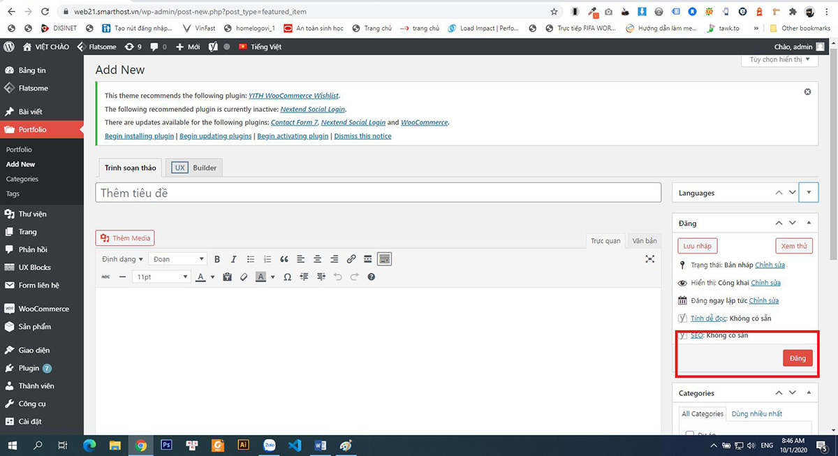Click the Thêm tiêu đề title field
This screenshot has width=838, height=456.
click(378, 193)
